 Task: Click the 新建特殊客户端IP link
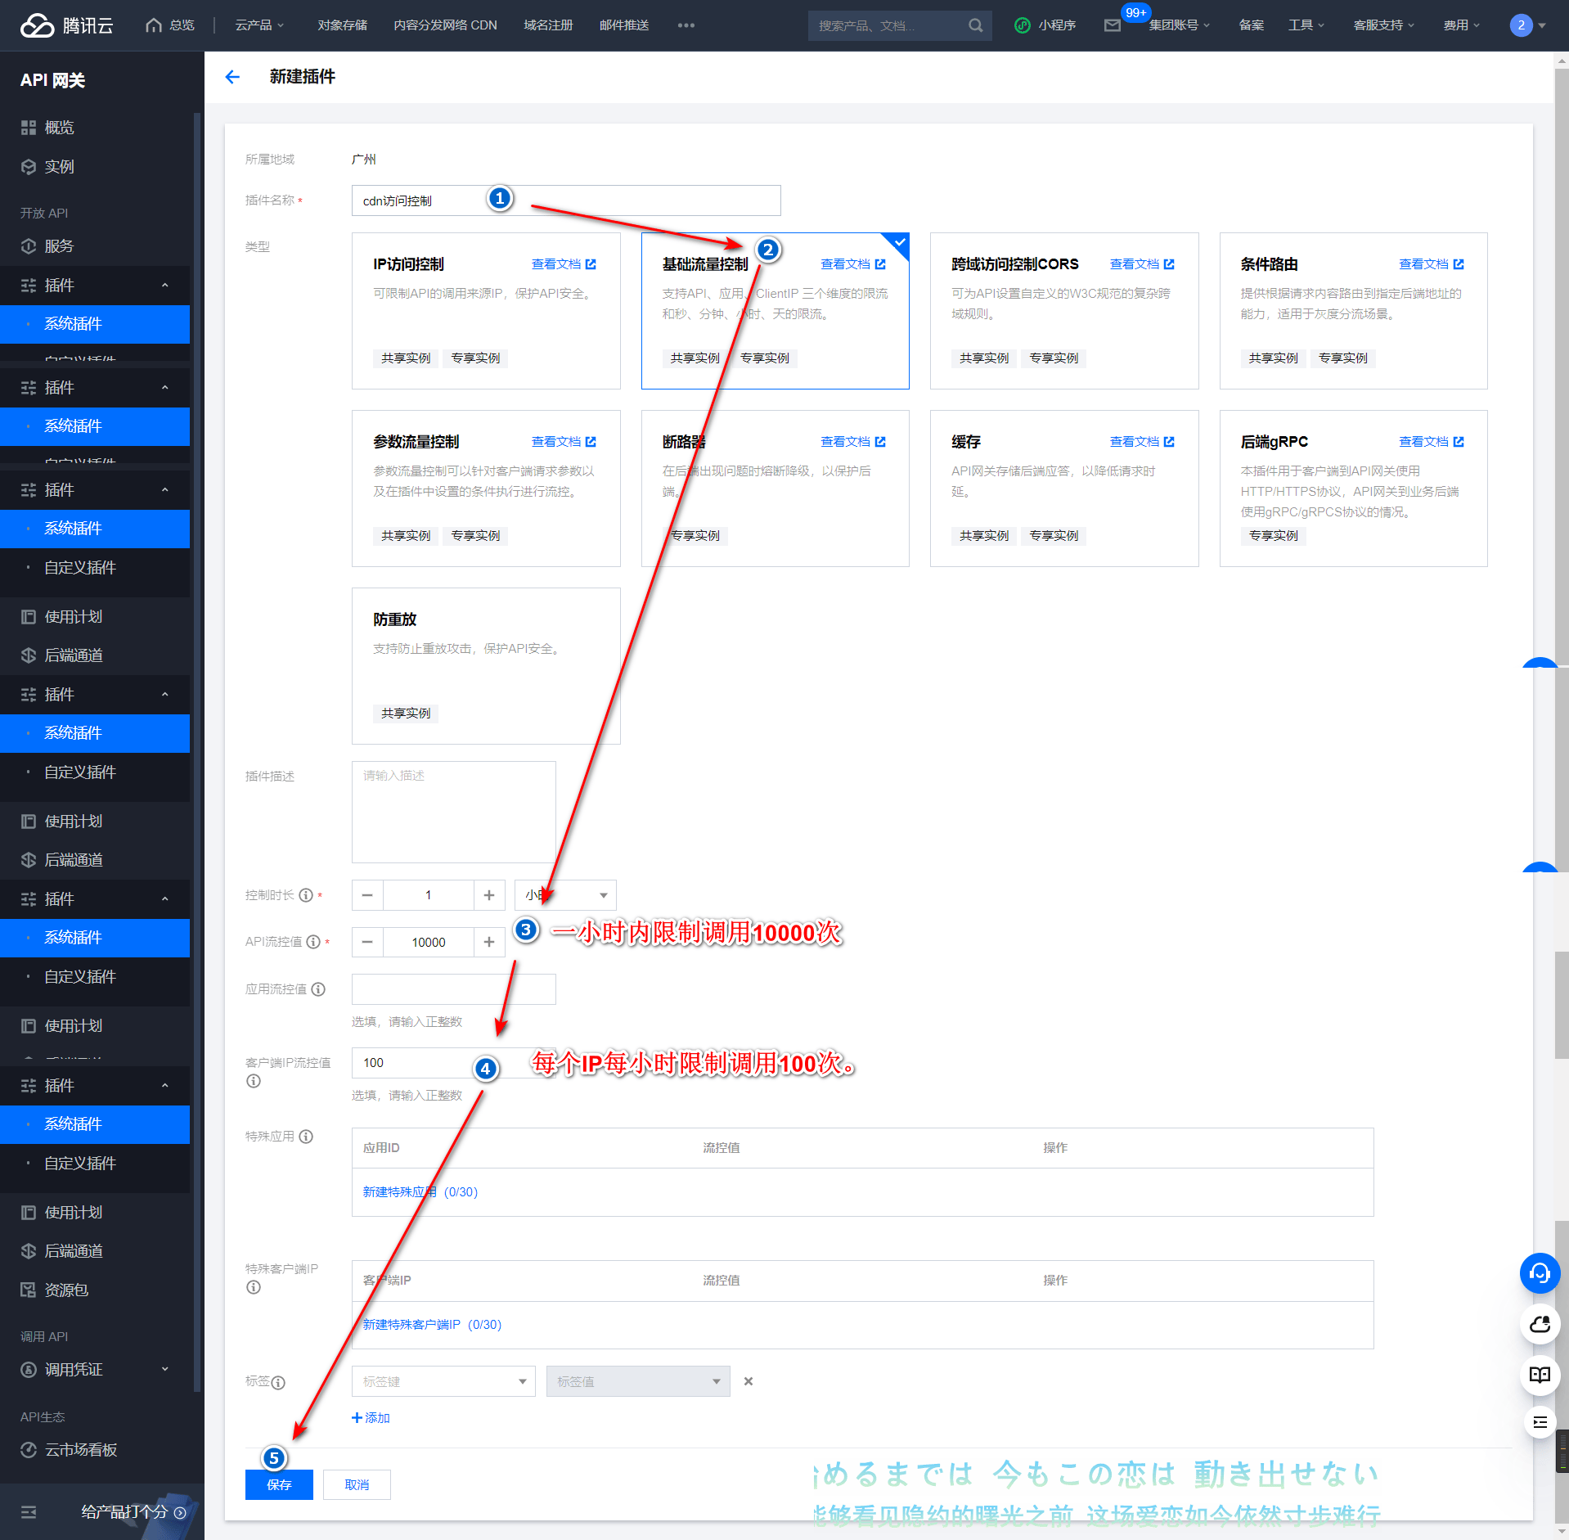(411, 1324)
